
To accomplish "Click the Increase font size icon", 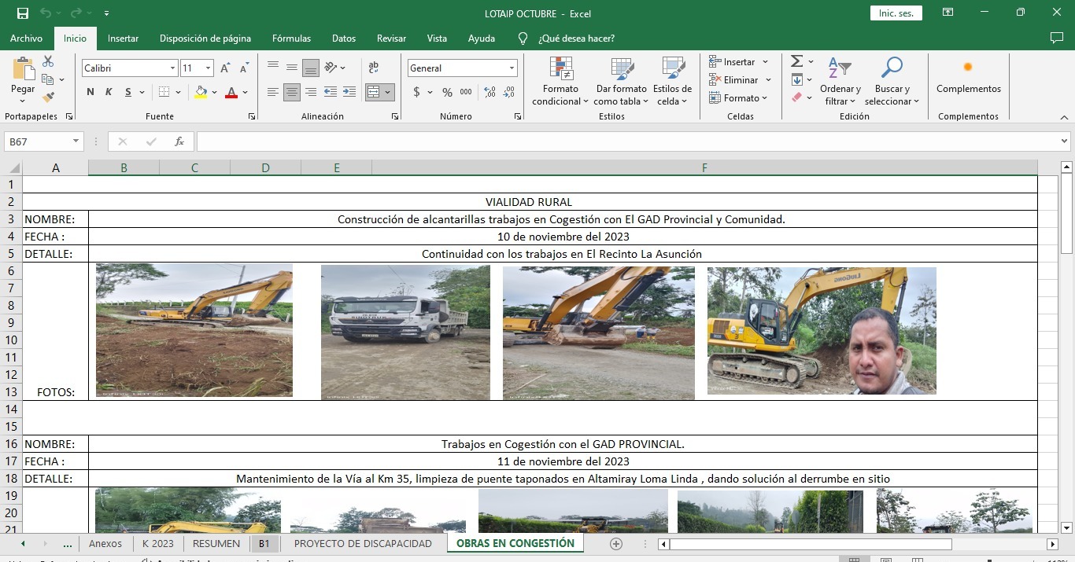I will (226, 68).
